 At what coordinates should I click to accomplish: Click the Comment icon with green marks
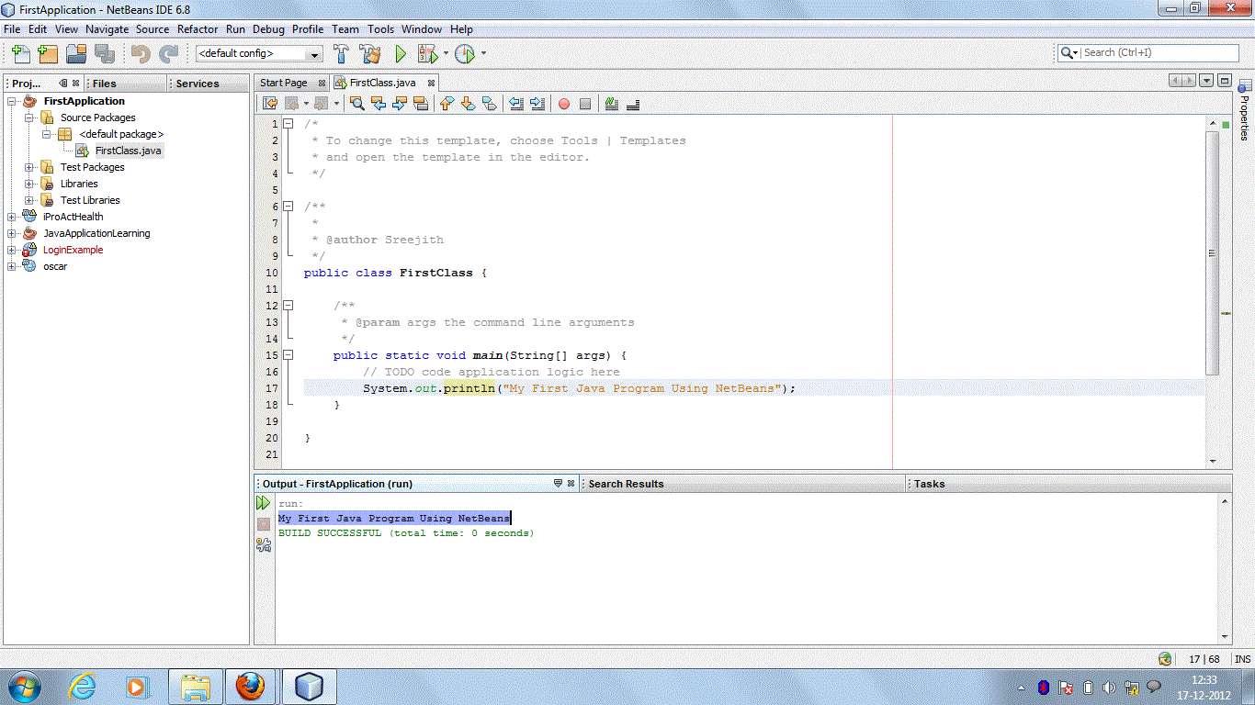[x=612, y=104]
